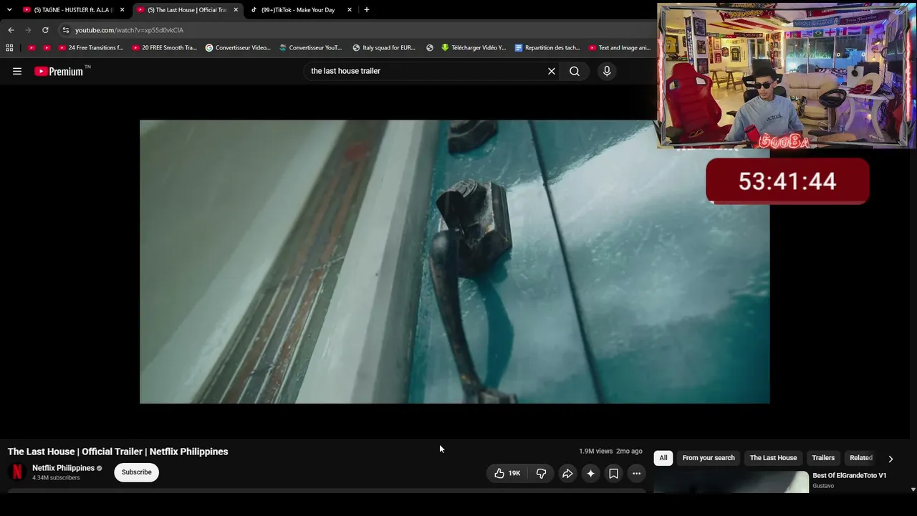Open the unlabeled globe bookmark

point(430,48)
